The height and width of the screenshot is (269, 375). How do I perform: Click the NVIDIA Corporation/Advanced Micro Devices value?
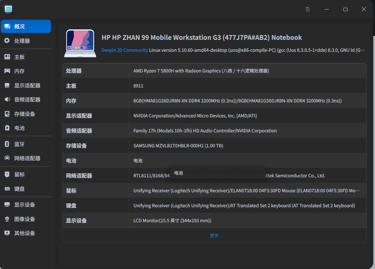point(195,116)
